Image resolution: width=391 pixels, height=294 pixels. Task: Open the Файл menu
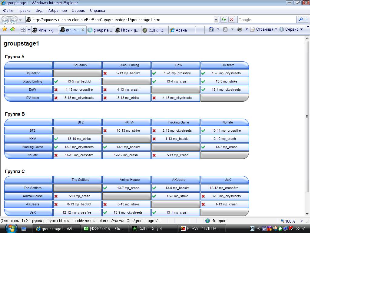pos(8,10)
